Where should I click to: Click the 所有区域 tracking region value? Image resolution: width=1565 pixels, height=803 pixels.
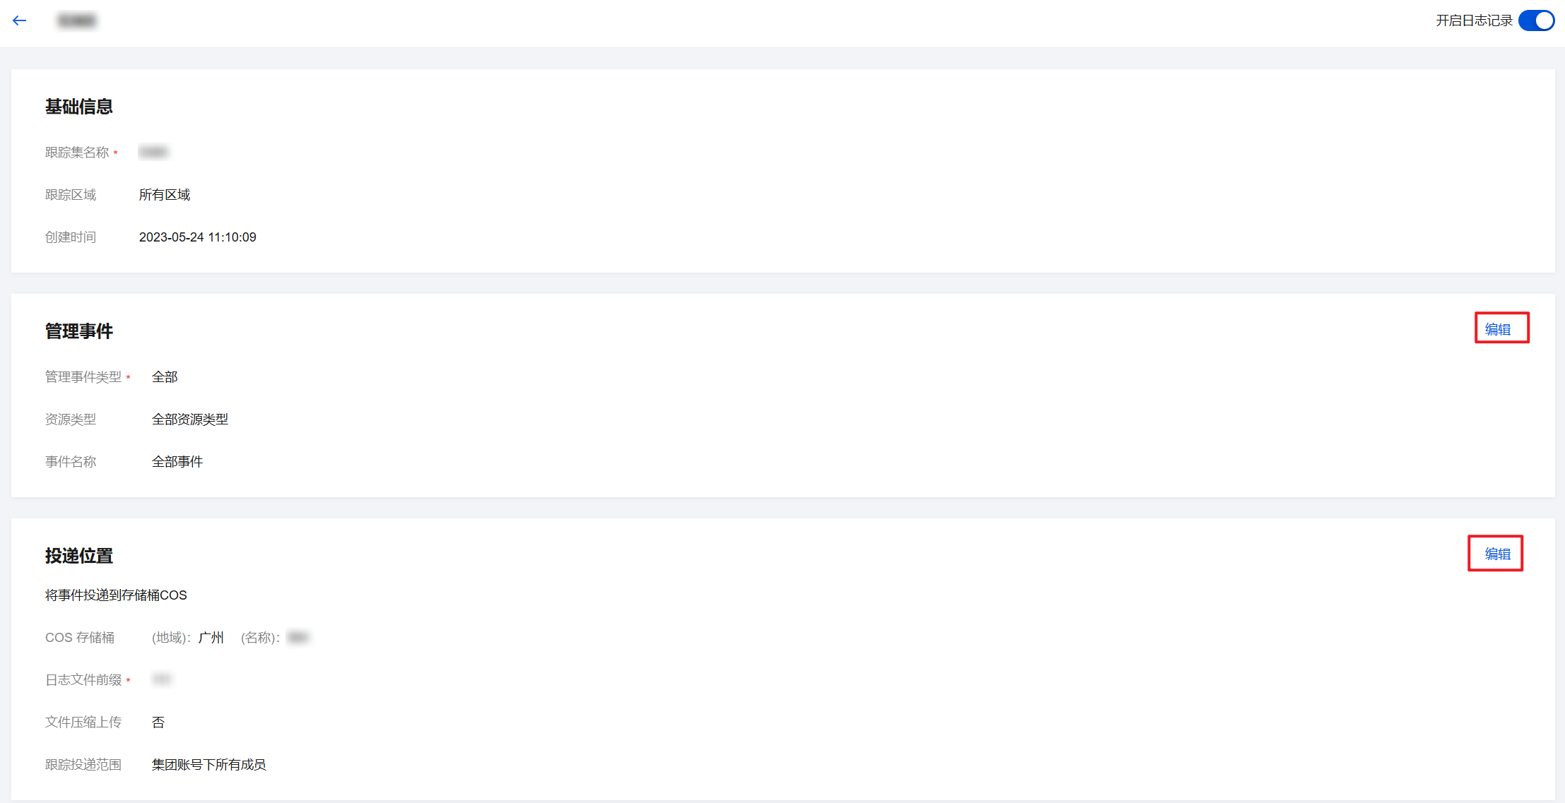coord(165,195)
